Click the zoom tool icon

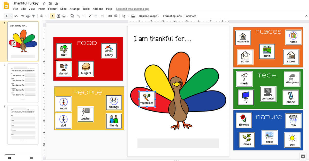coord(42,16)
